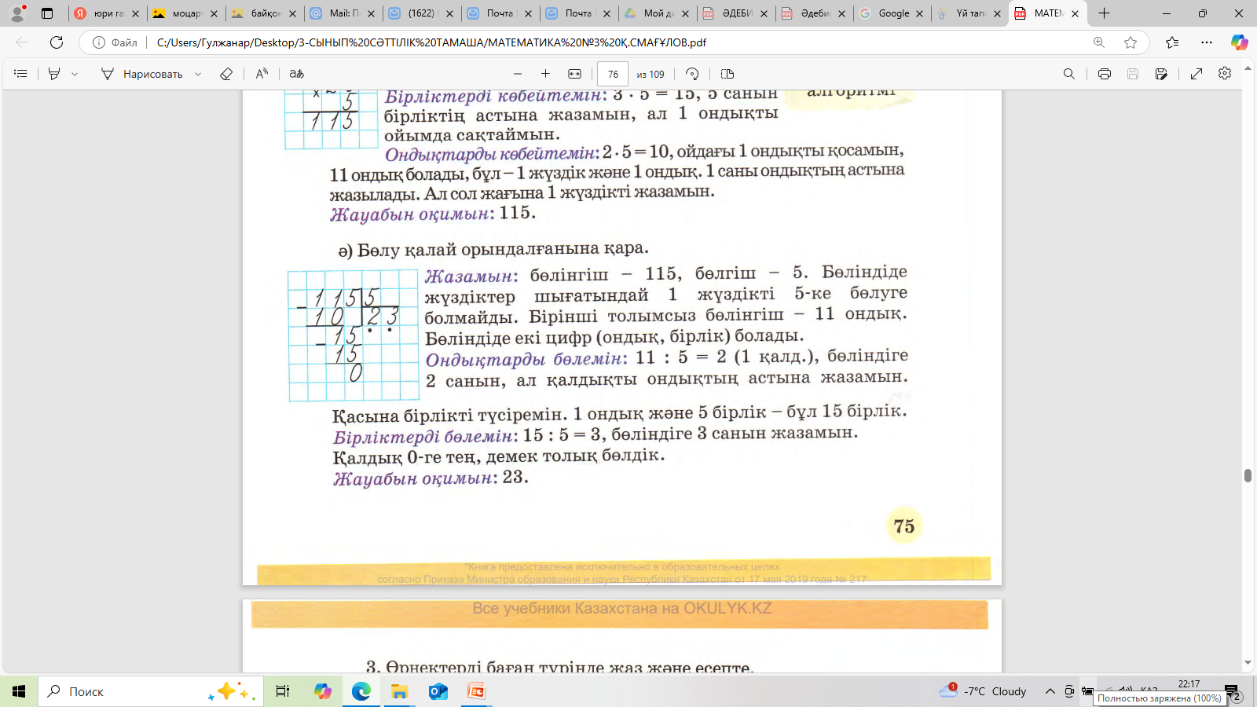Open the Windows Start menu
The height and width of the screenshot is (707, 1257).
point(19,691)
